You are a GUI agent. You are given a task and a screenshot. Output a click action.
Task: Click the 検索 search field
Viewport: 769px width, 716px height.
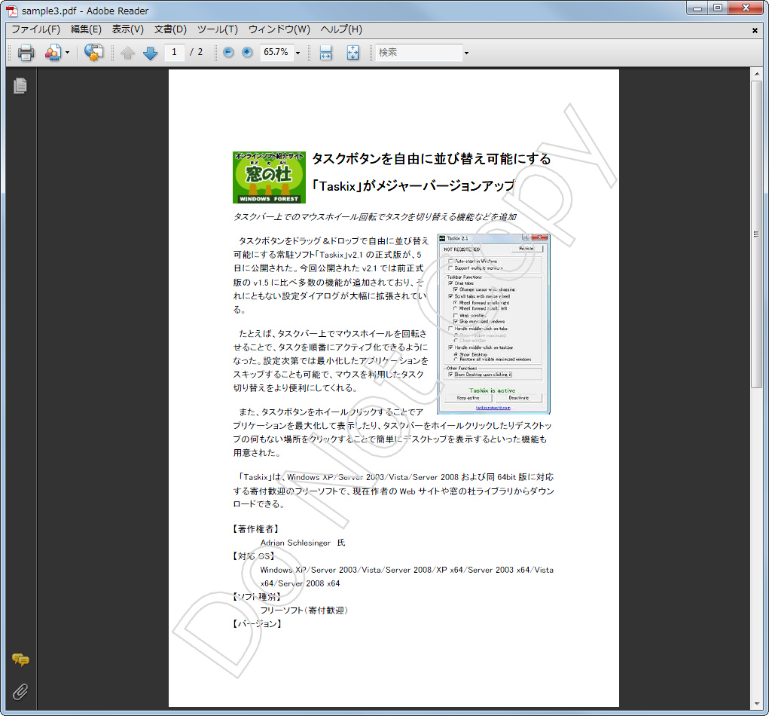click(419, 52)
